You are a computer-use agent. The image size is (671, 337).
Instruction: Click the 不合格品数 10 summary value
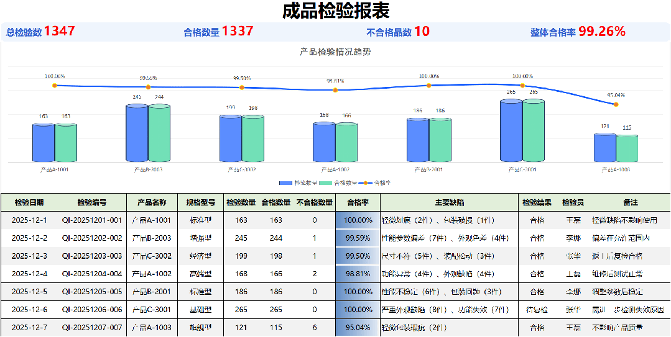click(x=422, y=32)
